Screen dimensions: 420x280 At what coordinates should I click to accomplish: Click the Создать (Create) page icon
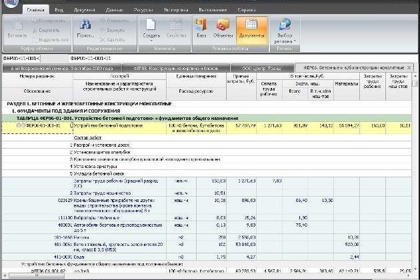tap(151, 25)
